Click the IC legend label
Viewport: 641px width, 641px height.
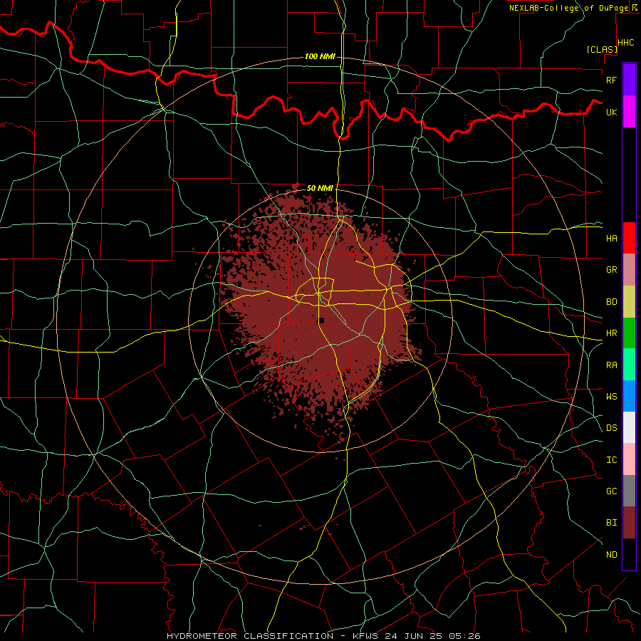(611, 460)
